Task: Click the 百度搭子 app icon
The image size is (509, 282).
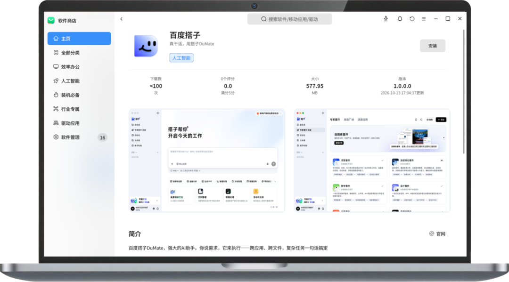Action: click(146, 46)
